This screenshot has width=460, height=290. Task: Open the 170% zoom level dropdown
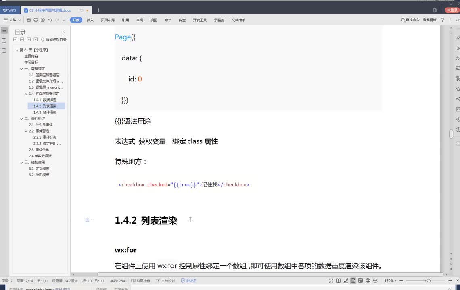point(390,281)
